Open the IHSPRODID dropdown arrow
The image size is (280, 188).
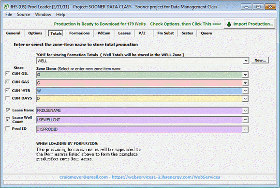(245, 129)
